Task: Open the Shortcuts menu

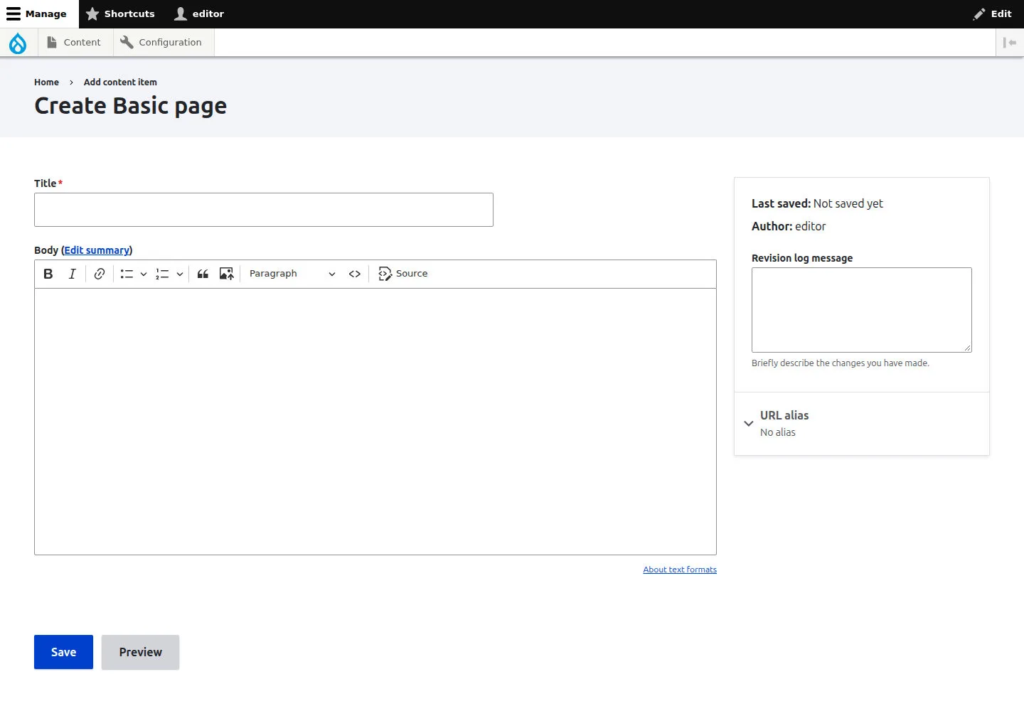Action: (x=120, y=14)
